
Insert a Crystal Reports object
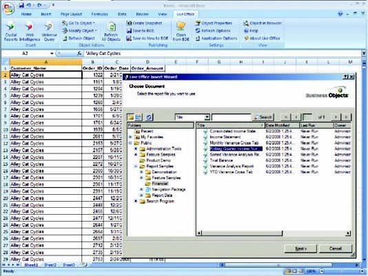pyautogui.click(x=10, y=32)
